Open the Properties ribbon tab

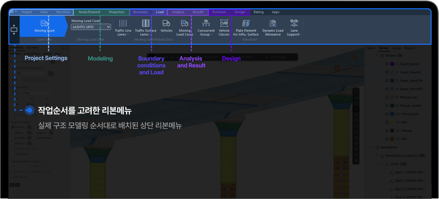117,12
